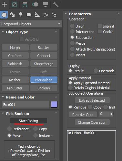
Task: Enable the AutoGrid checkbox
Action: point(22,39)
